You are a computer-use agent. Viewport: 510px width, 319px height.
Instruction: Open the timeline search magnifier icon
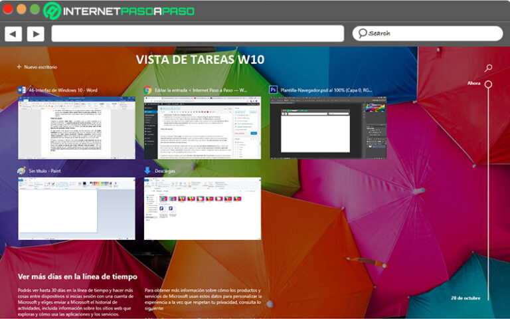tap(488, 68)
